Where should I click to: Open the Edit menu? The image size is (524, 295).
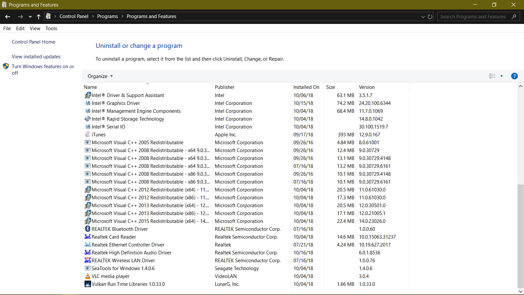coord(20,29)
